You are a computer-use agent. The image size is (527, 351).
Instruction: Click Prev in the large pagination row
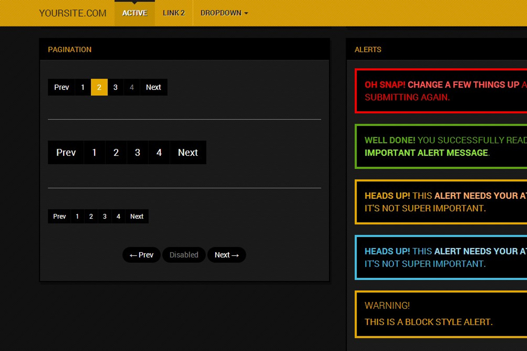(66, 152)
